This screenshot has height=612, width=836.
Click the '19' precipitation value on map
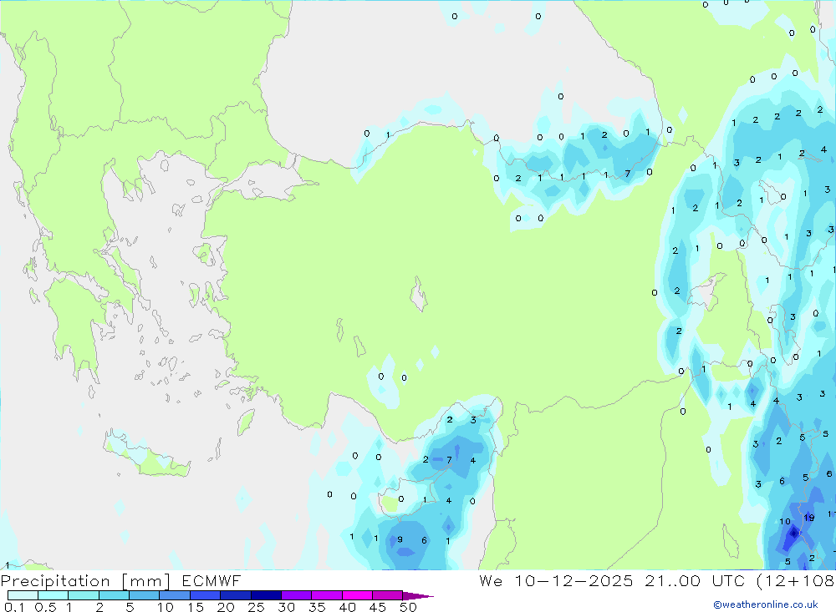point(808,518)
